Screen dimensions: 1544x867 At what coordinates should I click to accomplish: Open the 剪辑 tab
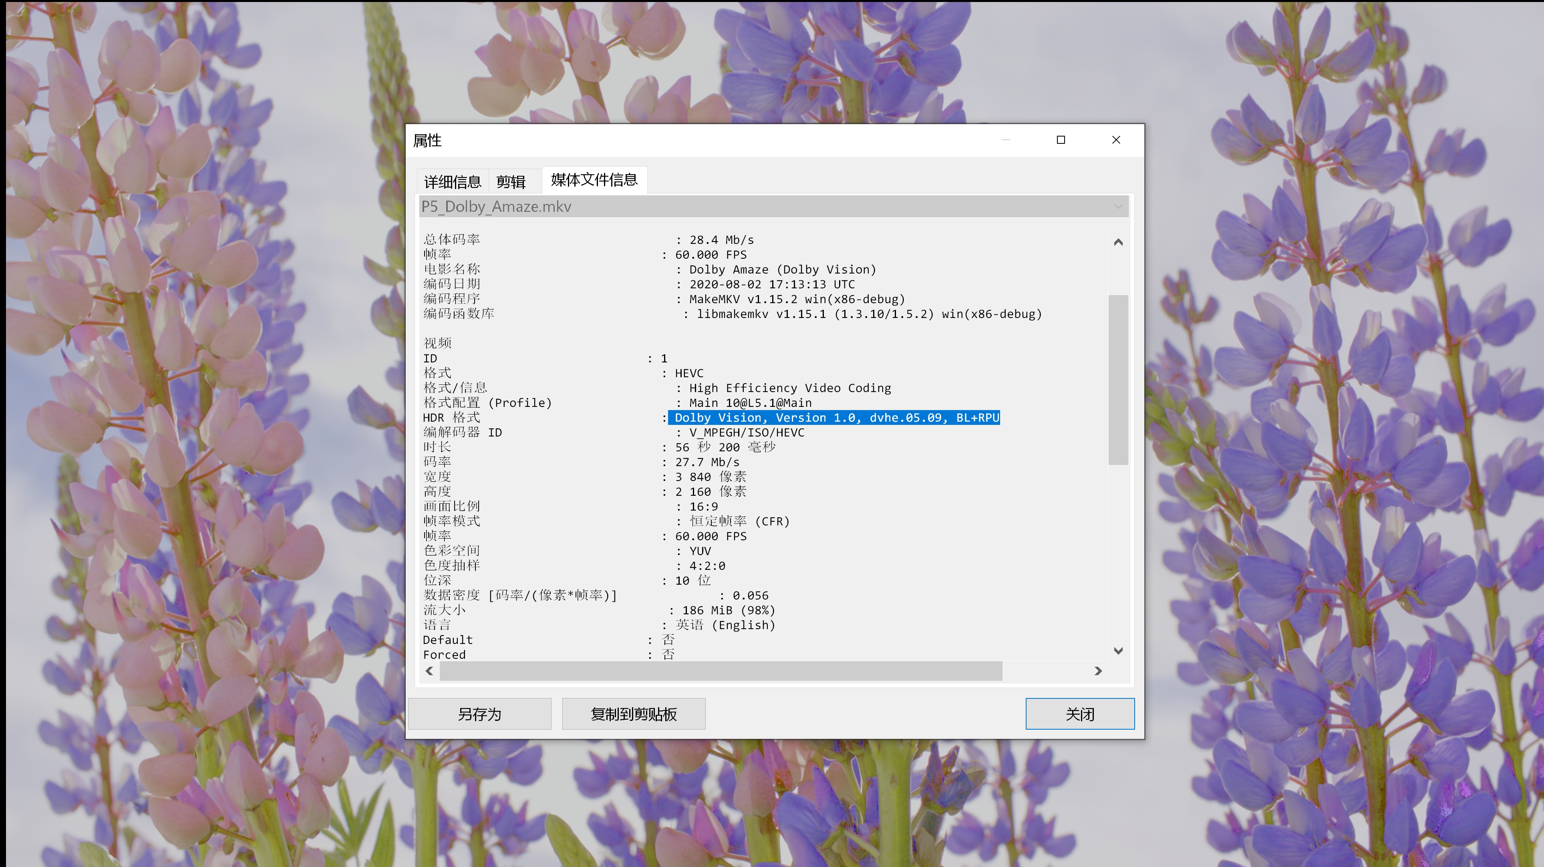511,181
